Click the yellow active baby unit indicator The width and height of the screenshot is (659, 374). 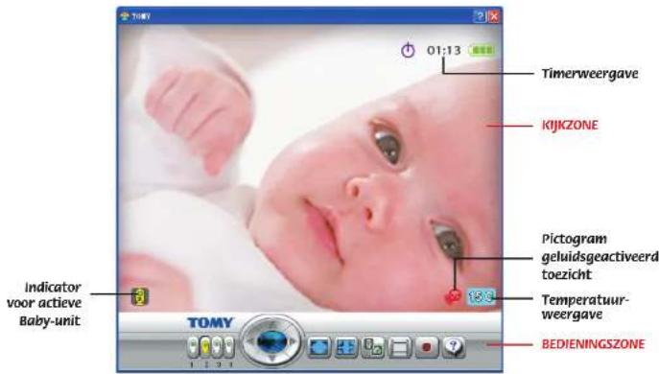coord(140,296)
